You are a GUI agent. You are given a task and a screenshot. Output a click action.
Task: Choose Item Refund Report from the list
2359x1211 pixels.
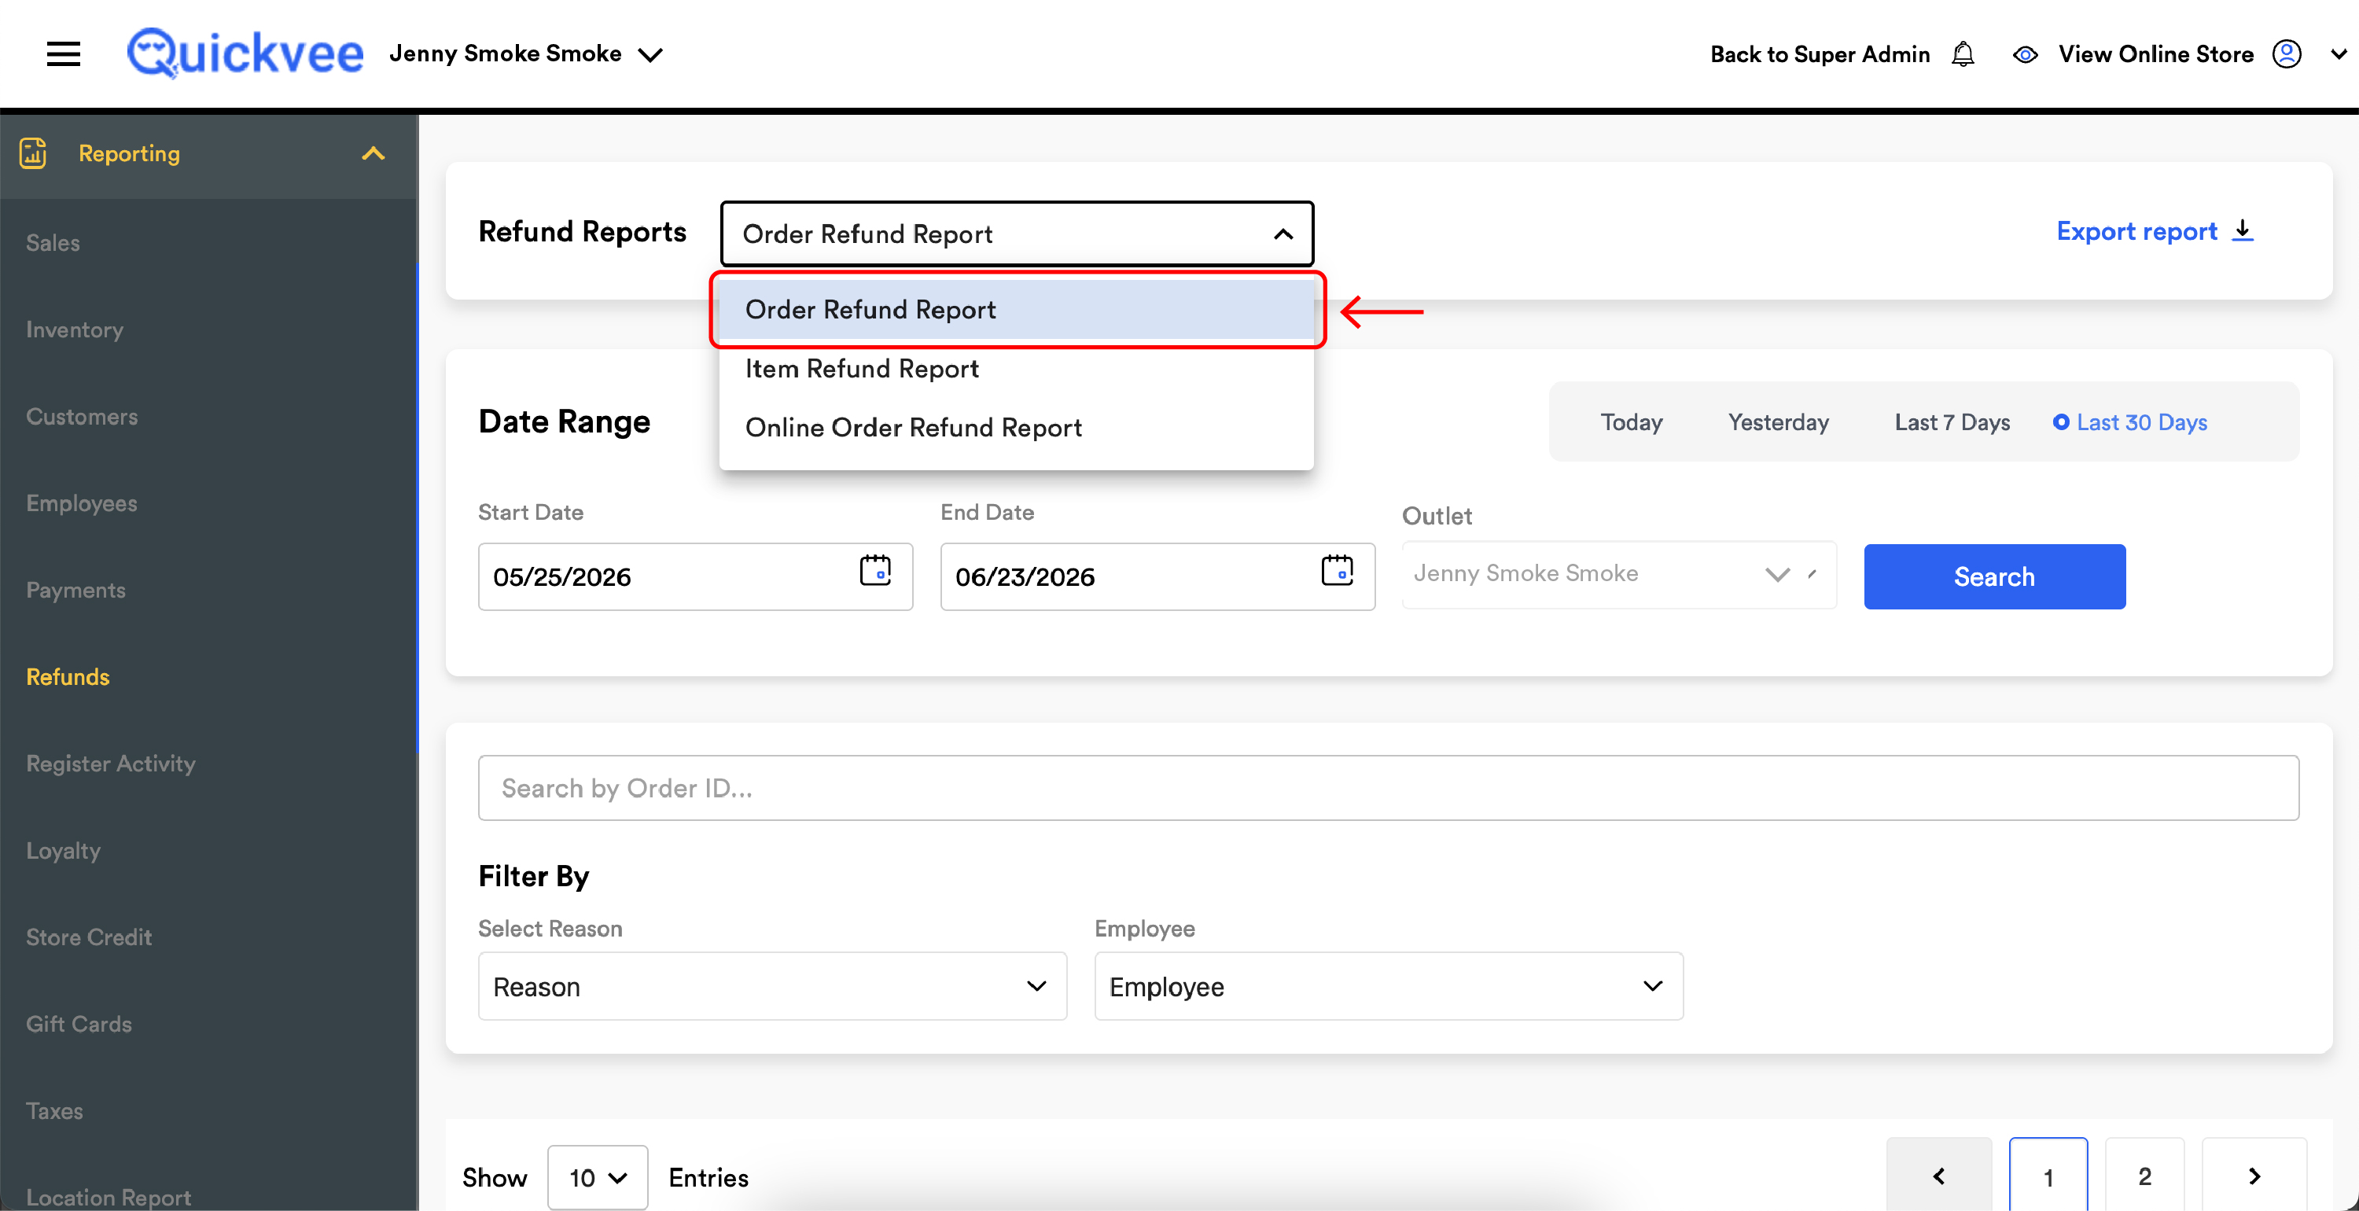click(1017, 368)
